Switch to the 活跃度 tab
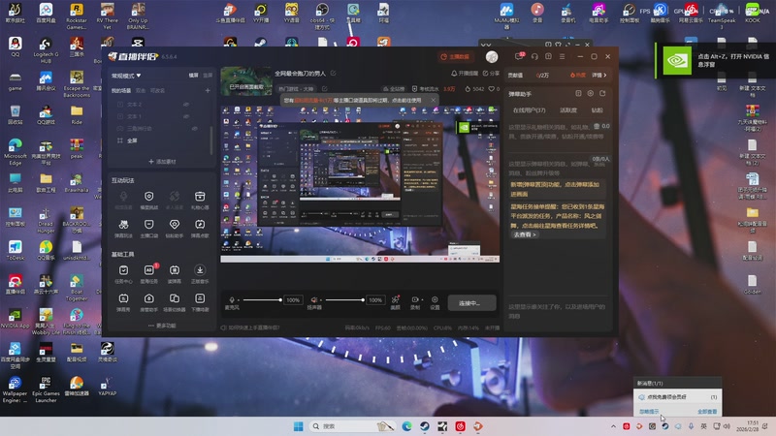The image size is (776, 436). point(567,109)
